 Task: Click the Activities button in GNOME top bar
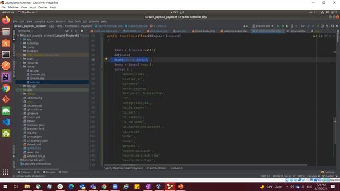click(8, 12)
